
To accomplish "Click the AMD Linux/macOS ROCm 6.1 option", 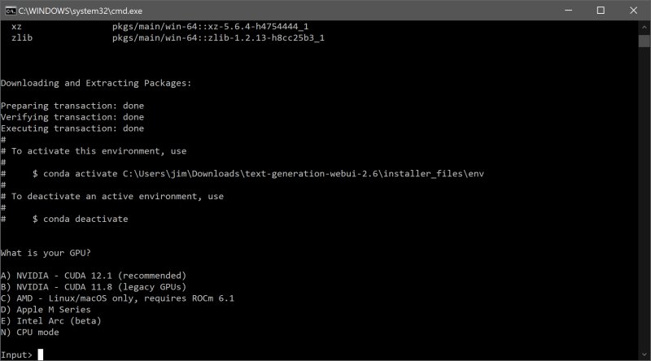I will click(x=117, y=298).
